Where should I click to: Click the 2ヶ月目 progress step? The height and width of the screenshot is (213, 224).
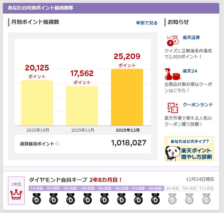coord(53,188)
